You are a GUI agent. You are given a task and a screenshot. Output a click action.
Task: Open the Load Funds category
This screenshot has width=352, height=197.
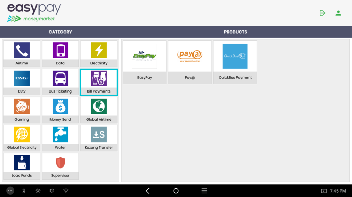click(22, 166)
